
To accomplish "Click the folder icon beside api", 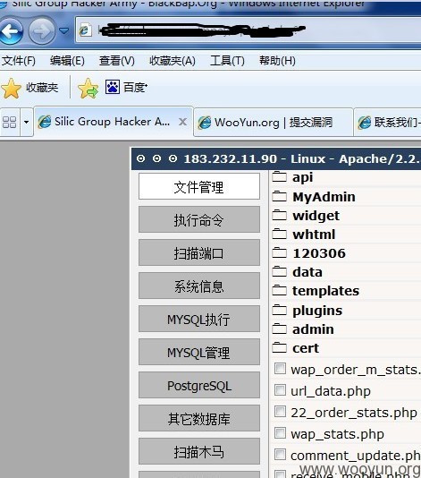I will point(279,177).
